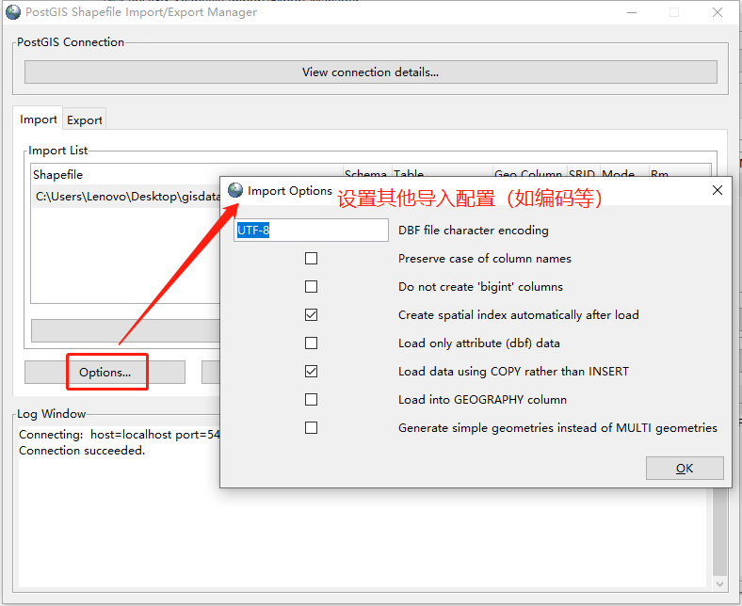Open the Options... button

click(105, 373)
